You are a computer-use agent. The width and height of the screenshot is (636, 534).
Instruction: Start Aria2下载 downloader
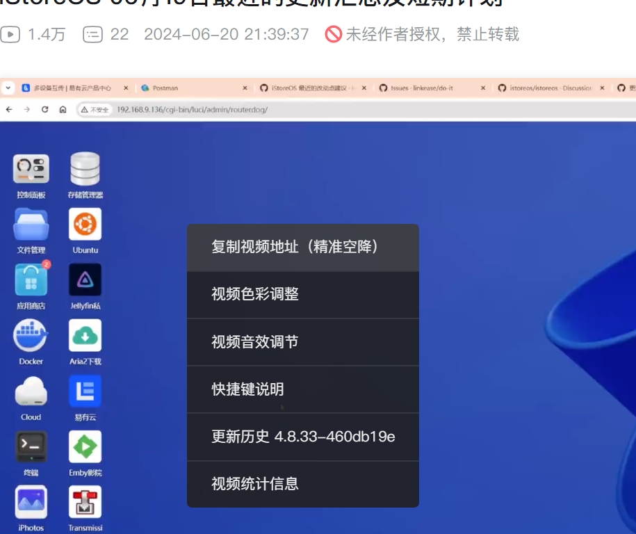(84, 336)
